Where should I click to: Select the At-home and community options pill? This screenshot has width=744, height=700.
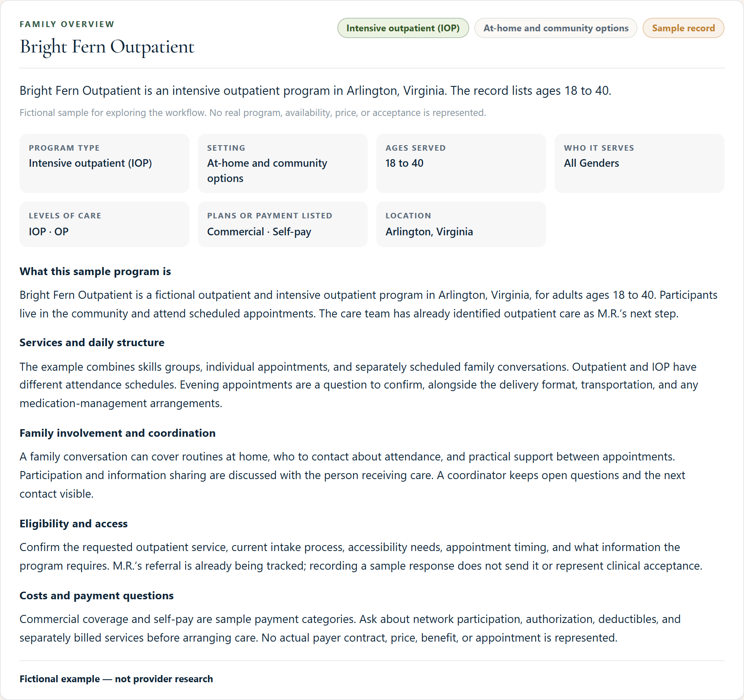coord(555,28)
